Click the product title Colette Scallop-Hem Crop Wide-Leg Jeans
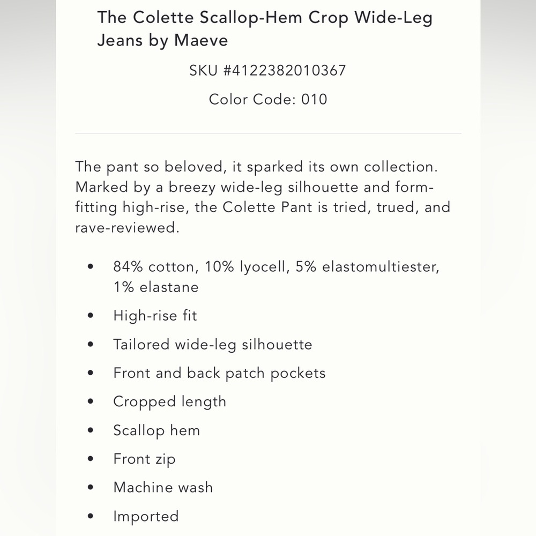The height and width of the screenshot is (536, 536). (x=265, y=29)
